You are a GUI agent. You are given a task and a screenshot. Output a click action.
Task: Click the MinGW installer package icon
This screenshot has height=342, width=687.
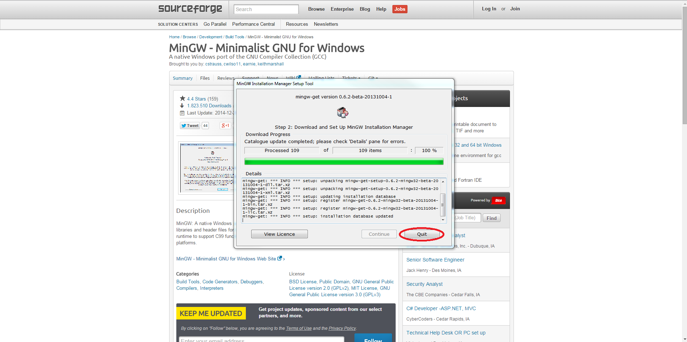coord(343,112)
